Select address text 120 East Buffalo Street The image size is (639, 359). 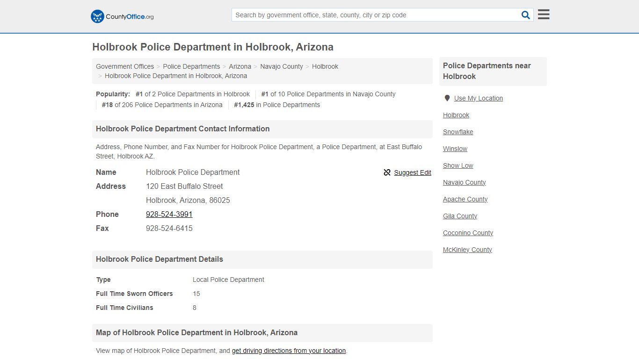click(184, 186)
